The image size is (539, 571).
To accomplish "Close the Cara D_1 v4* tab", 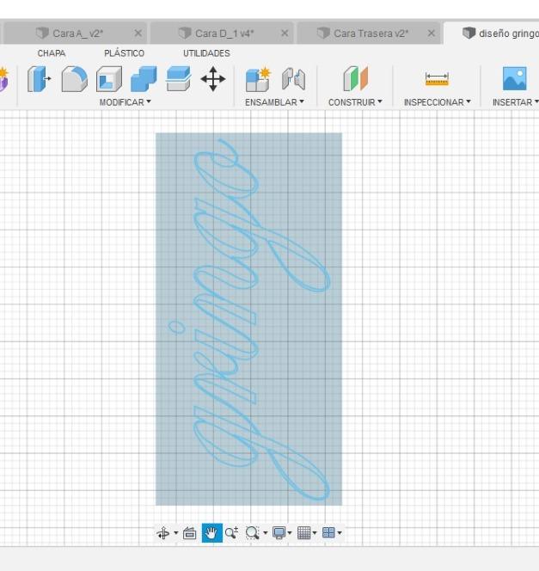I will click(x=285, y=34).
